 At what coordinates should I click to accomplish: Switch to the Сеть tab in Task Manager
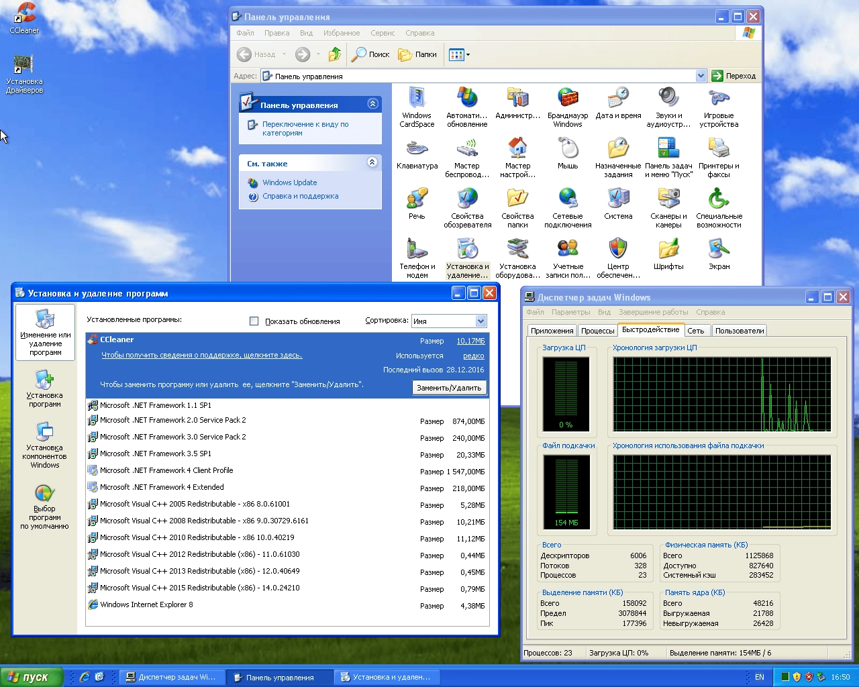[x=696, y=331]
